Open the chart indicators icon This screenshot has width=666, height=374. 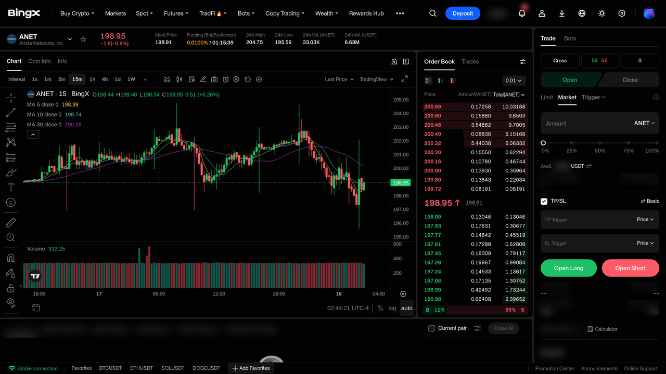pyautogui.click(x=167, y=79)
